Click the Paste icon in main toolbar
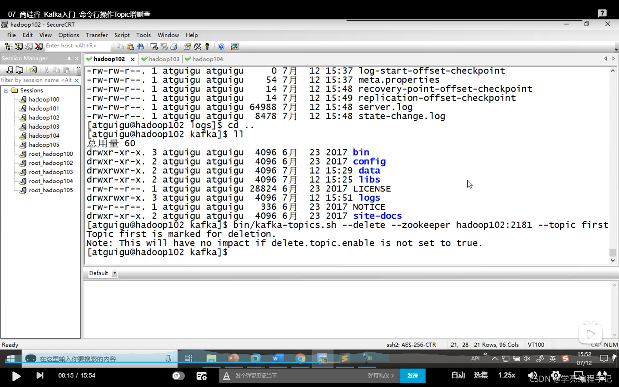The height and width of the screenshot is (387, 619). (x=130, y=46)
